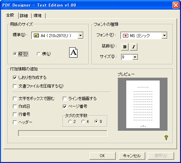Click the red dot font icon
The width and height of the screenshot is (181, 163).
(126, 35)
